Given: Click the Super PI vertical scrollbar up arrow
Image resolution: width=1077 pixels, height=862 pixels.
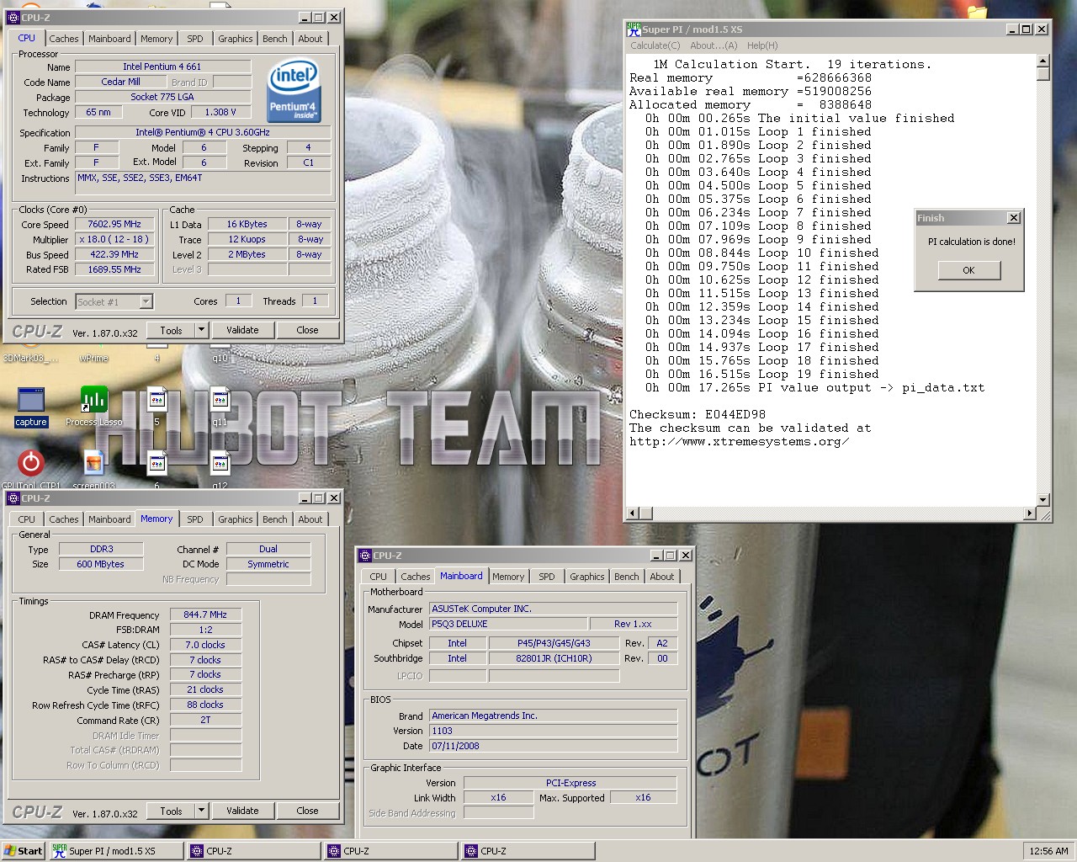Looking at the screenshot, I should (1043, 61).
